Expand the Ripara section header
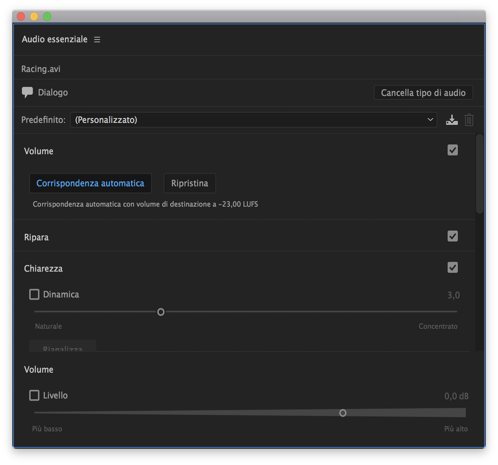498x465 pixels. coord(37,237)
